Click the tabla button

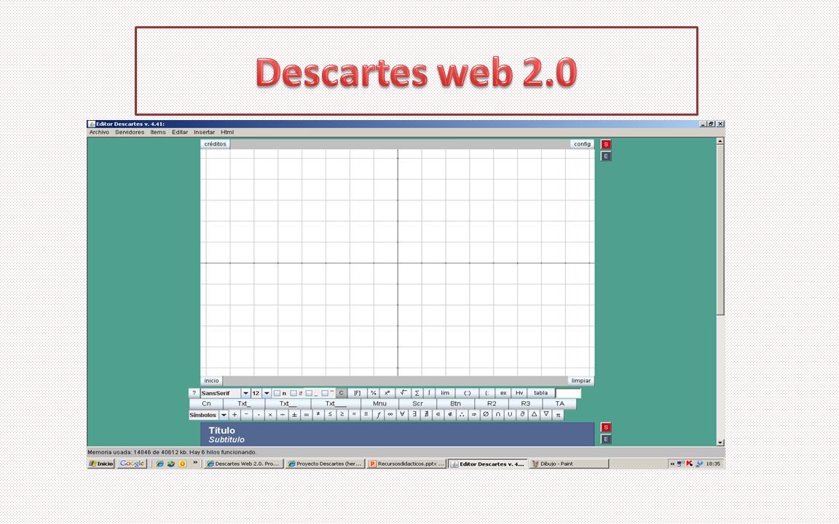pyautogui.click(x=541, y=393)
